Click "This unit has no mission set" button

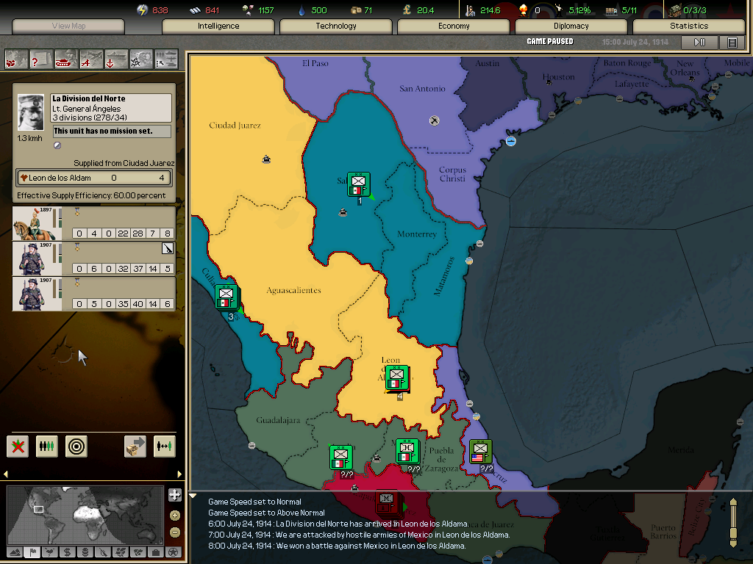tap(111, 131)
